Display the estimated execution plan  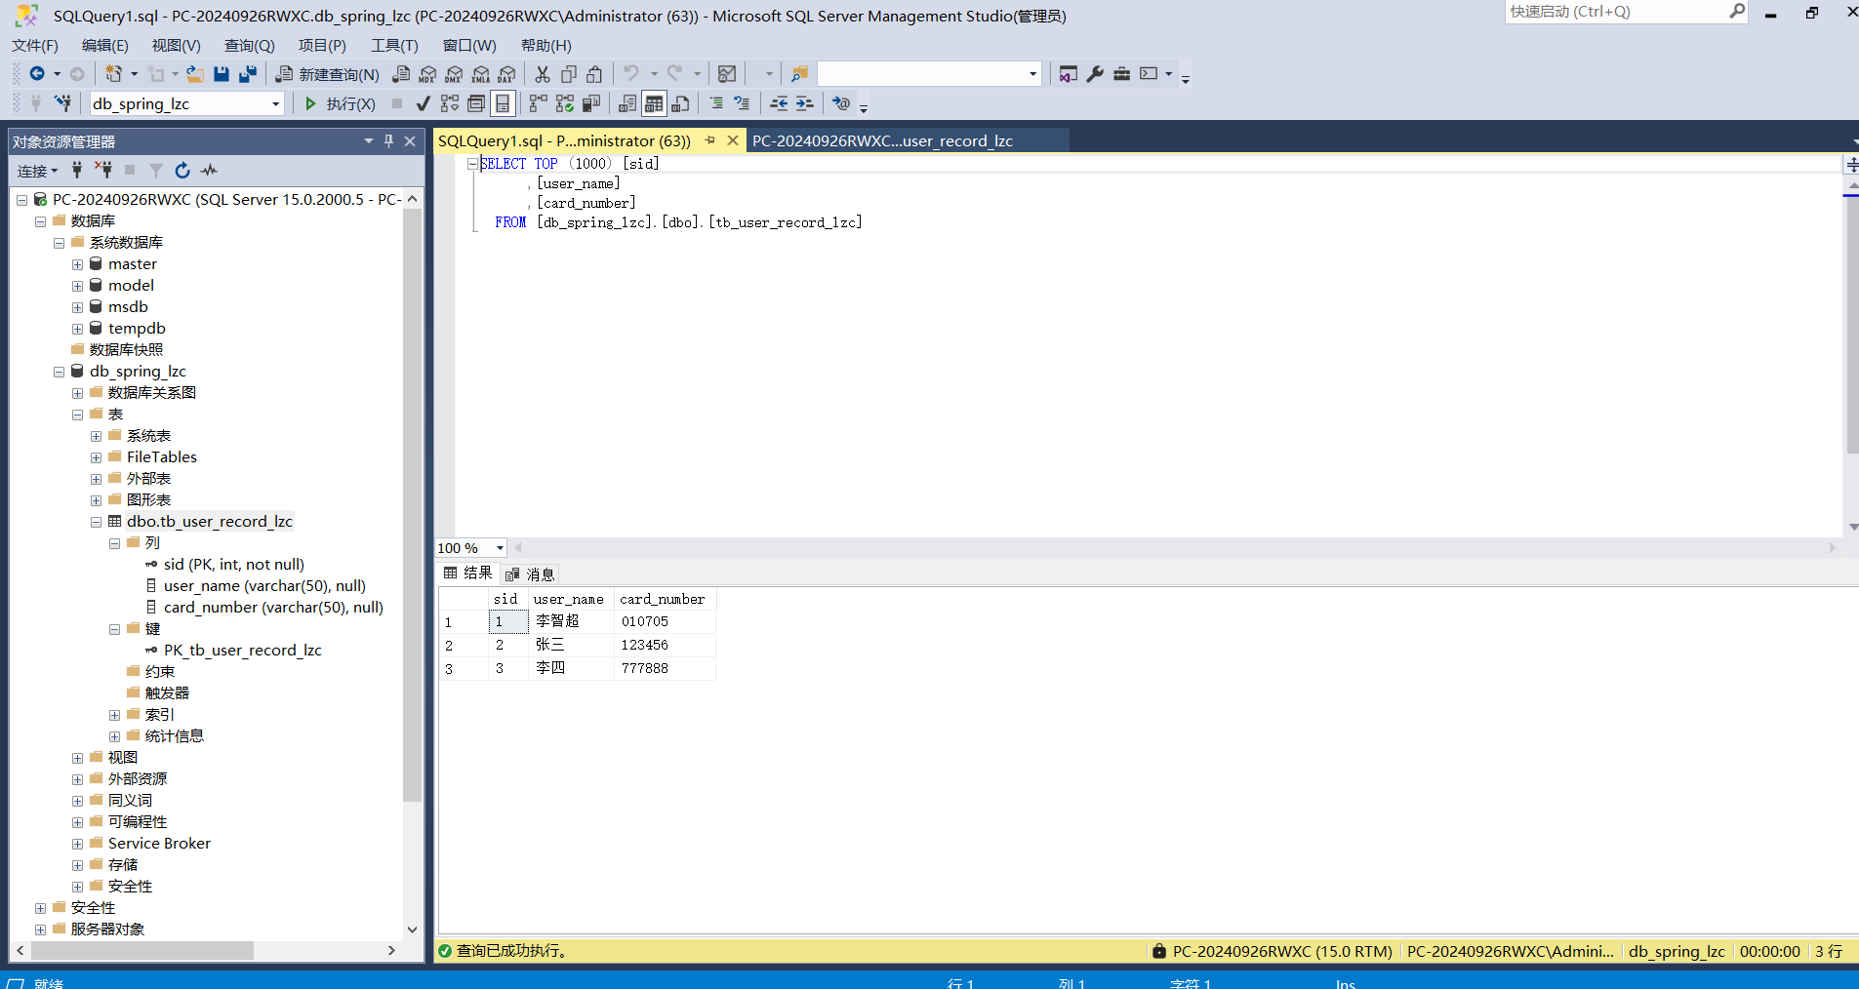point(450,103)
